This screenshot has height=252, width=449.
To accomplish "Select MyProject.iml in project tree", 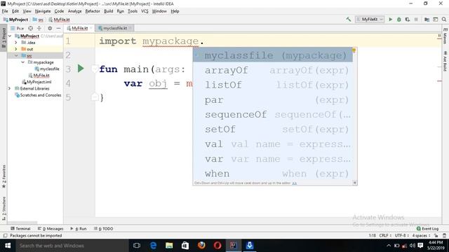I will click(37, 82).
